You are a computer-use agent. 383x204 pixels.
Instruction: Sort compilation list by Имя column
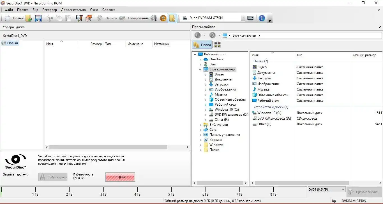click(61, 44)
